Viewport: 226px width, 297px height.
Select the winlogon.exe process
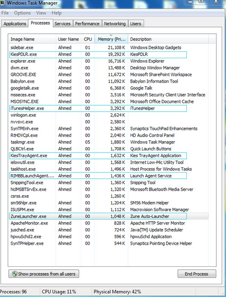pos(108,115)
